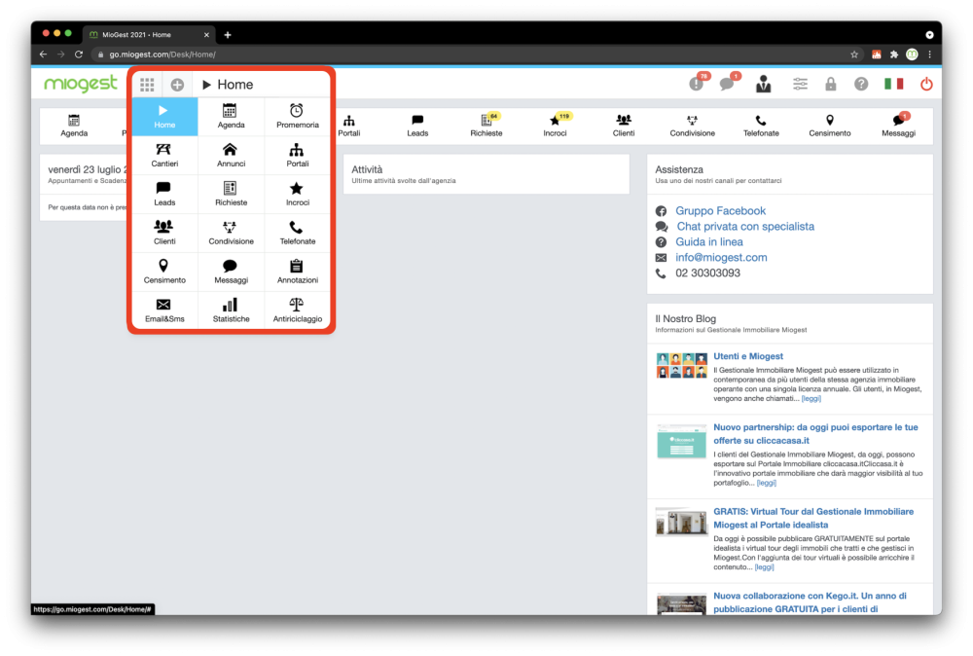Open Messaggi tile in the grid menu

pos(231,272)
